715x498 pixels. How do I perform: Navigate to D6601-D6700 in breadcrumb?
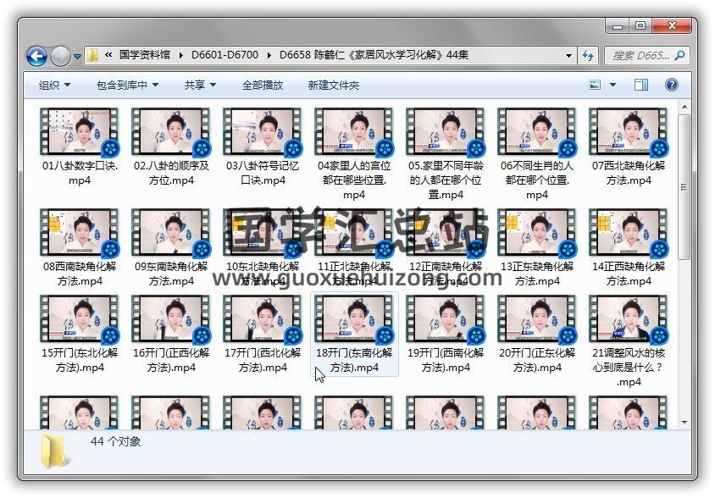[223, 56]
